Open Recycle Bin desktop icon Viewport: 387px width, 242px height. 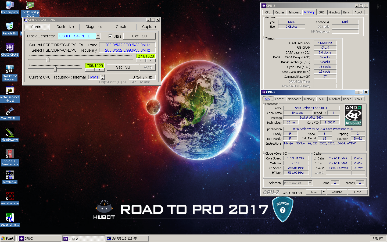10,28
